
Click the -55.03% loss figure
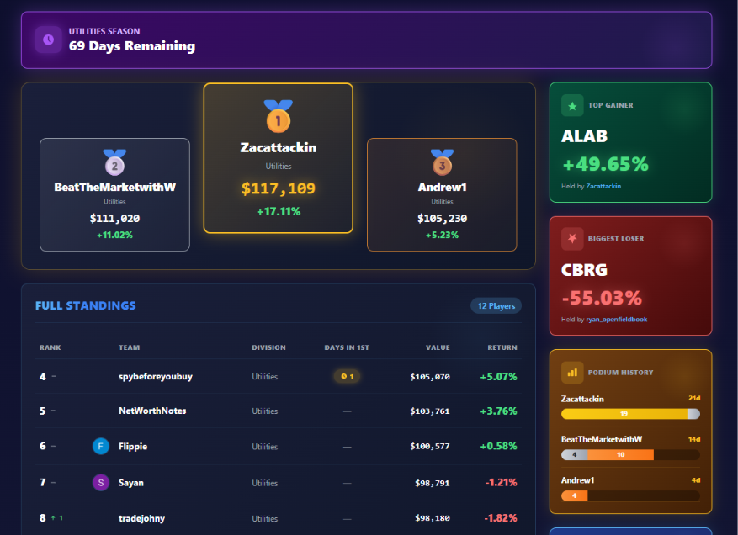click(x=602, y=298)
